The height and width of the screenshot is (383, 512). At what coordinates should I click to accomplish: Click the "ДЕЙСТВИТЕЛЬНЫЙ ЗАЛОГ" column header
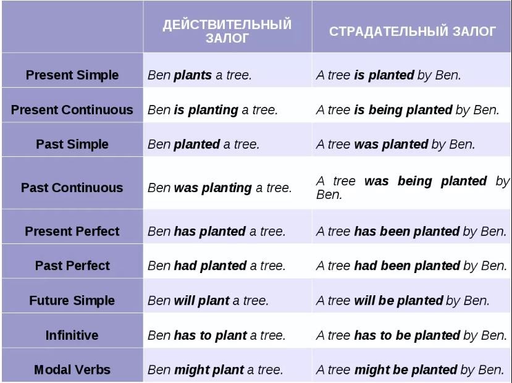(227, 32)
